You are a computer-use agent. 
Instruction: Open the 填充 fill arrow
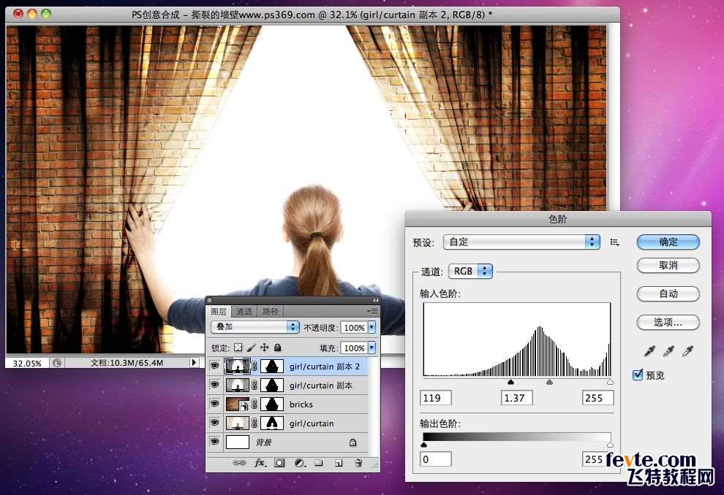point(372,348)
